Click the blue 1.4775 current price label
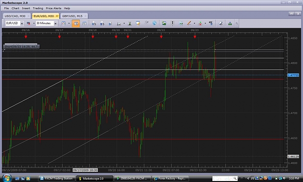 point(293,75)
